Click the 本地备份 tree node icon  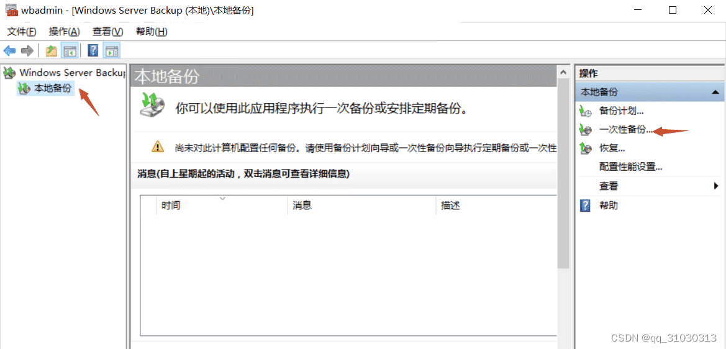(24, 88)
